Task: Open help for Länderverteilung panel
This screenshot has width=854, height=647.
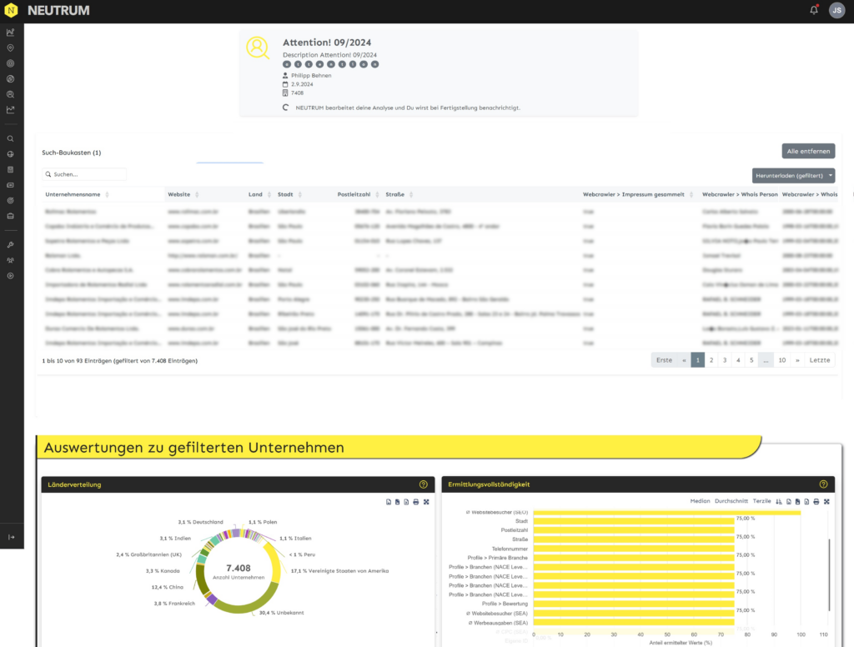Action: tap(423, 484)
